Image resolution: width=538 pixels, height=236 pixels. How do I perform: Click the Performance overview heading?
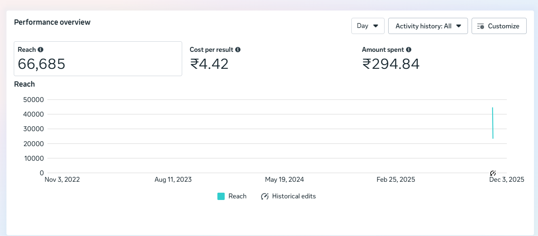tap(52, 22)
